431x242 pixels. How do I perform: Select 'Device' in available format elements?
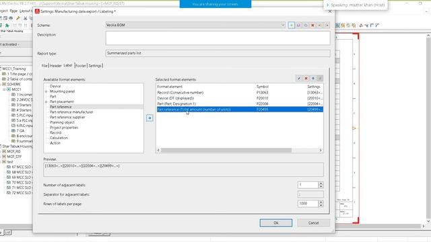(55, 86)
